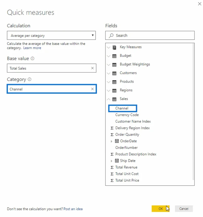
Task: Clear the Total Sales base value
Action: point(92,68)
